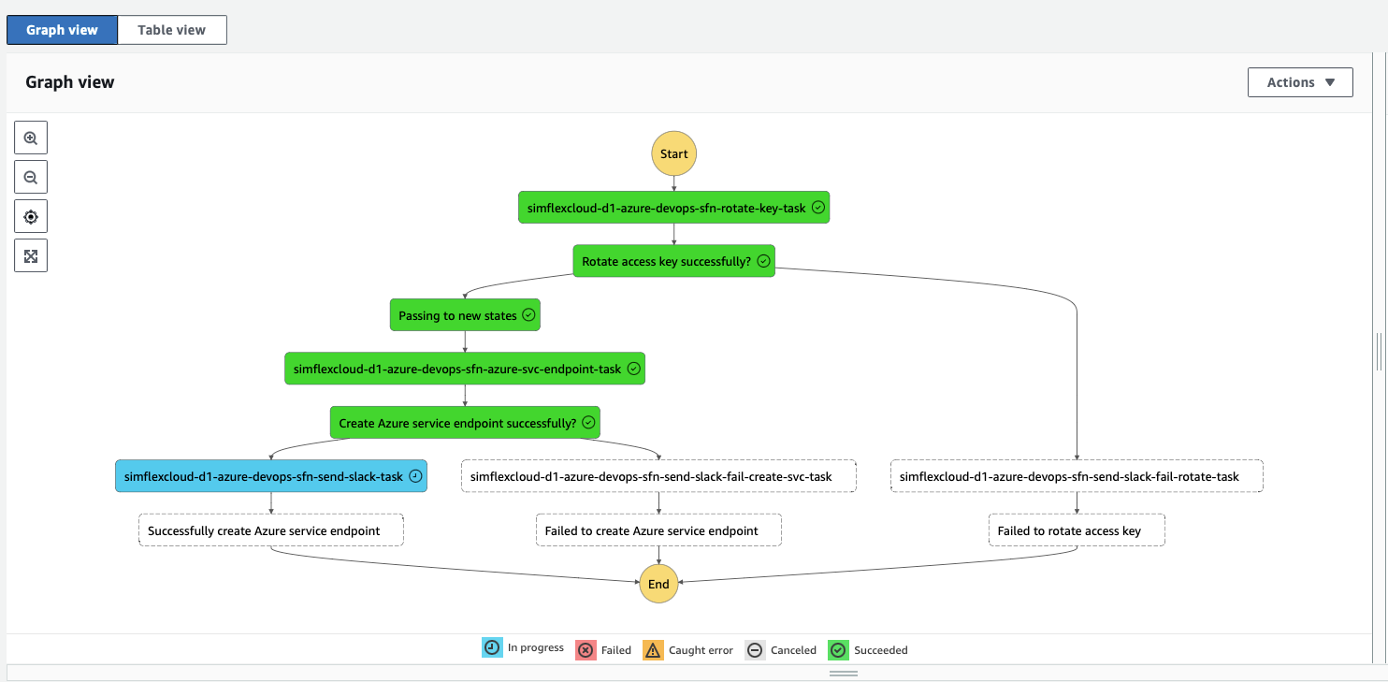Click succeeded checkmark on rotate-key-task node

[x=818, y=208]
